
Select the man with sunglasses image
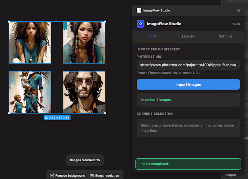pos(84,92)
